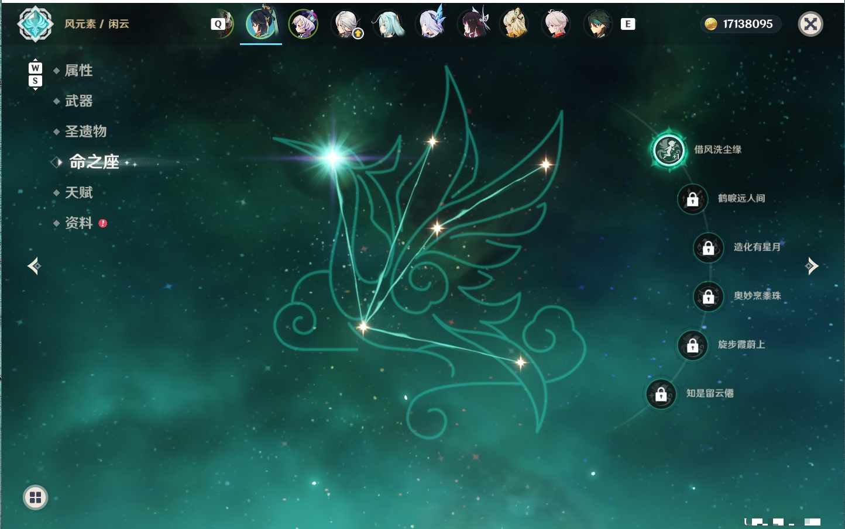Go to previous character with left arrow

point(34,266)
